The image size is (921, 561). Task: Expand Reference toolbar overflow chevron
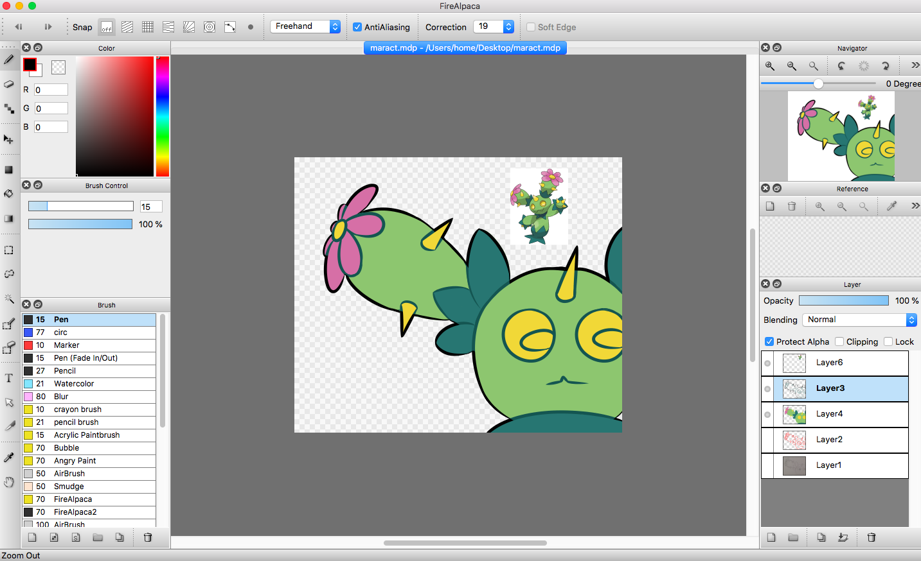[915, 206]
